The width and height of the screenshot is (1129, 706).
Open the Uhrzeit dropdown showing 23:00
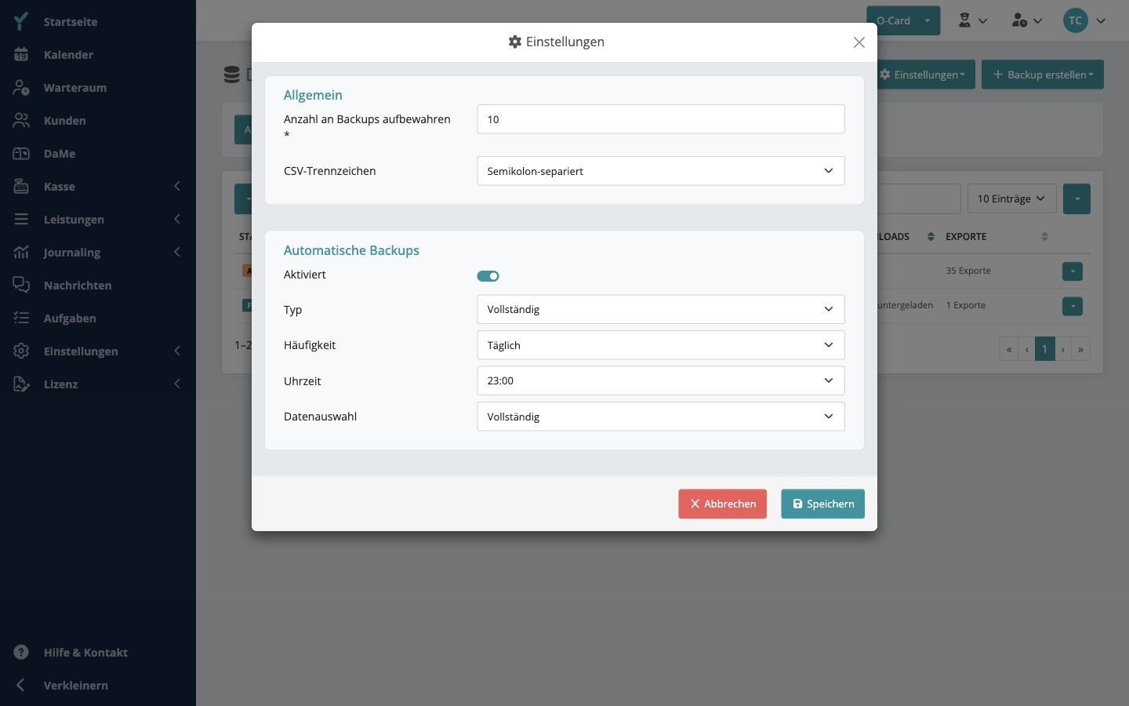pos(661,380)
